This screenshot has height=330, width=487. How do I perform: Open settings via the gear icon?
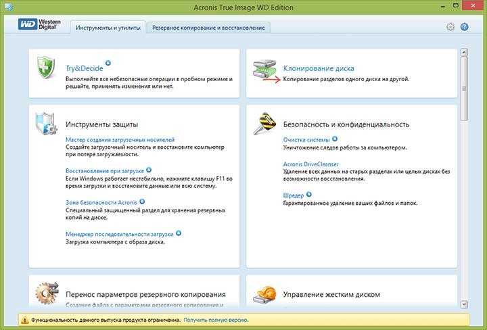[x=450, y=27]
